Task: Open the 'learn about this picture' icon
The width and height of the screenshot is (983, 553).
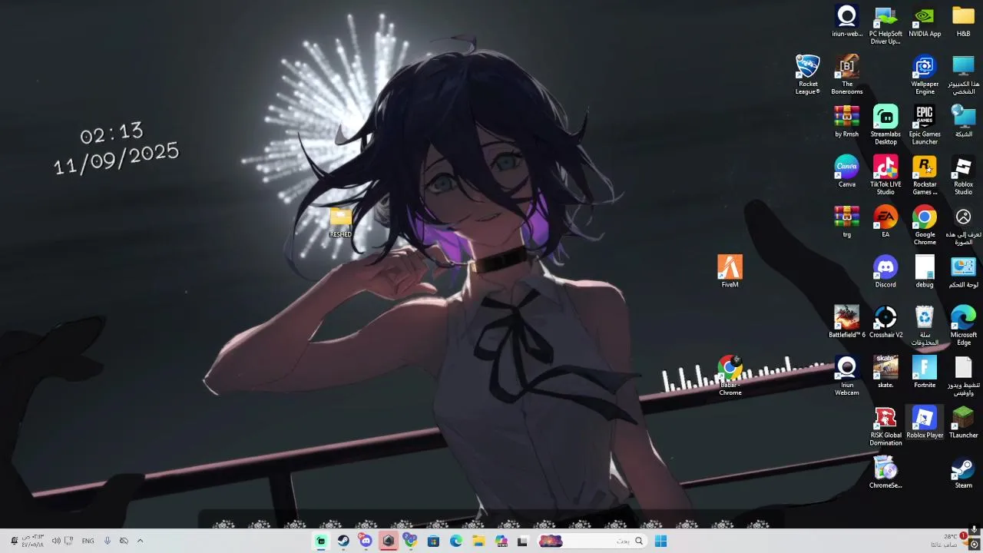Action: click(x=963, y=226)
